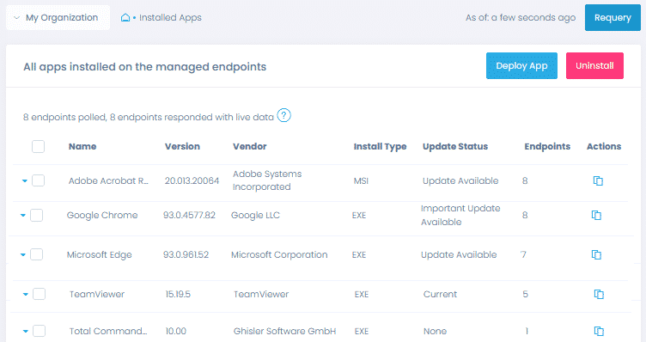The height and width of the screenshot is (342, 646).
Task: Expand the Adobe Acrobat row details
Action: [24, 181]
